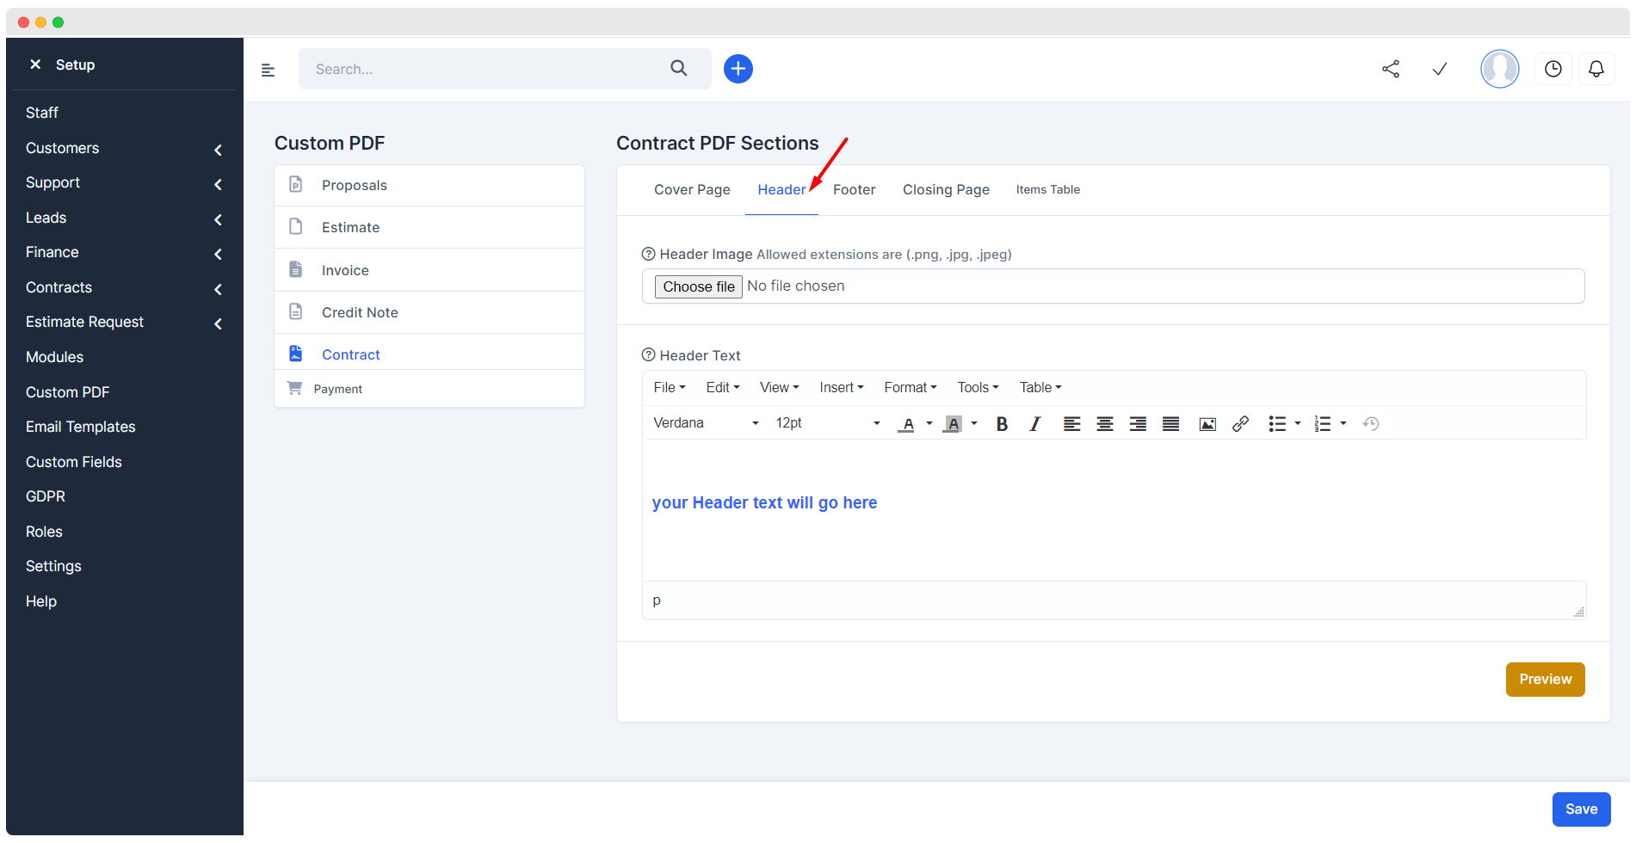1636x843 pixels.
Task: Click inside the Search input field
Action: click(x=482, y=69)
